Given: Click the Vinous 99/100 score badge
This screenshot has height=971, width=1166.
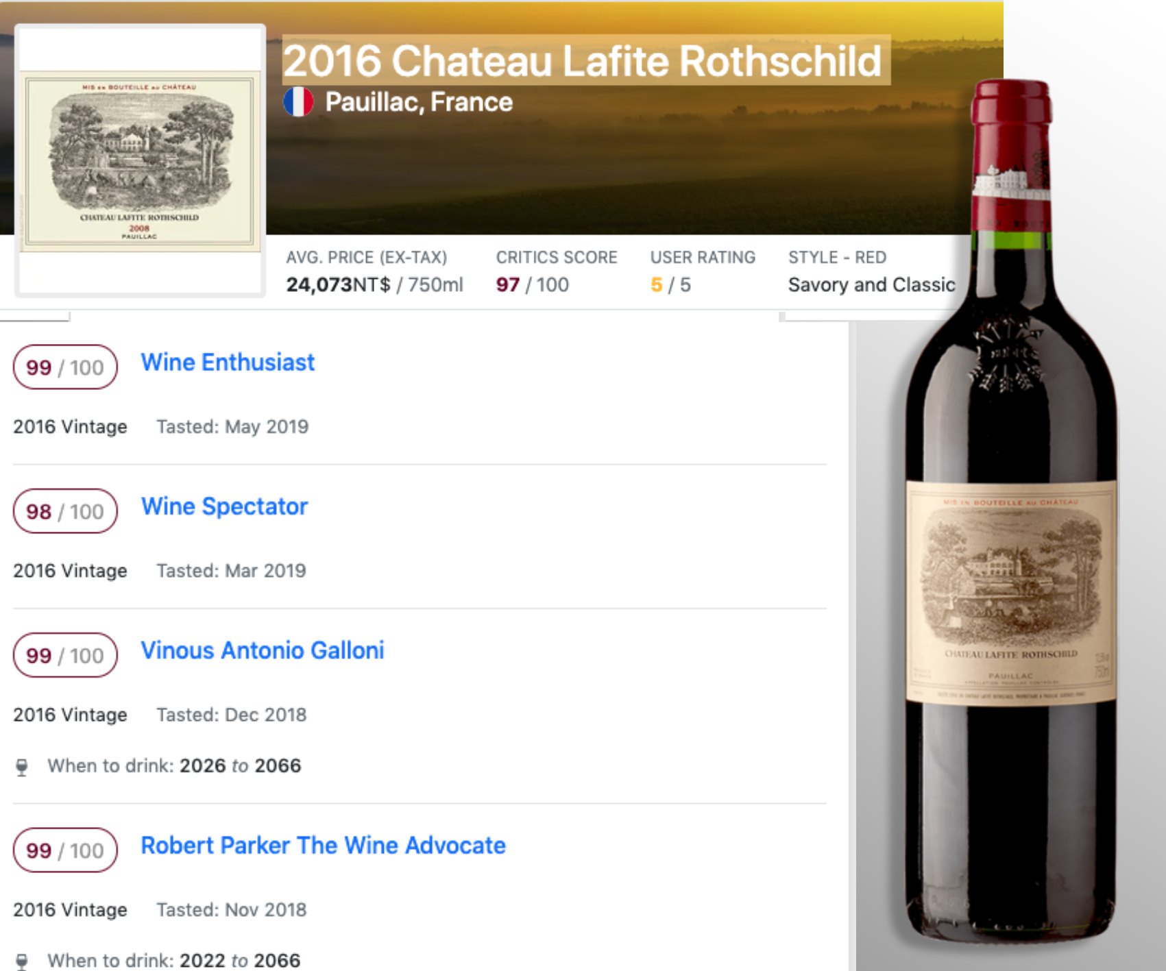Looking at the screenshot, I should tap(65, 655).
